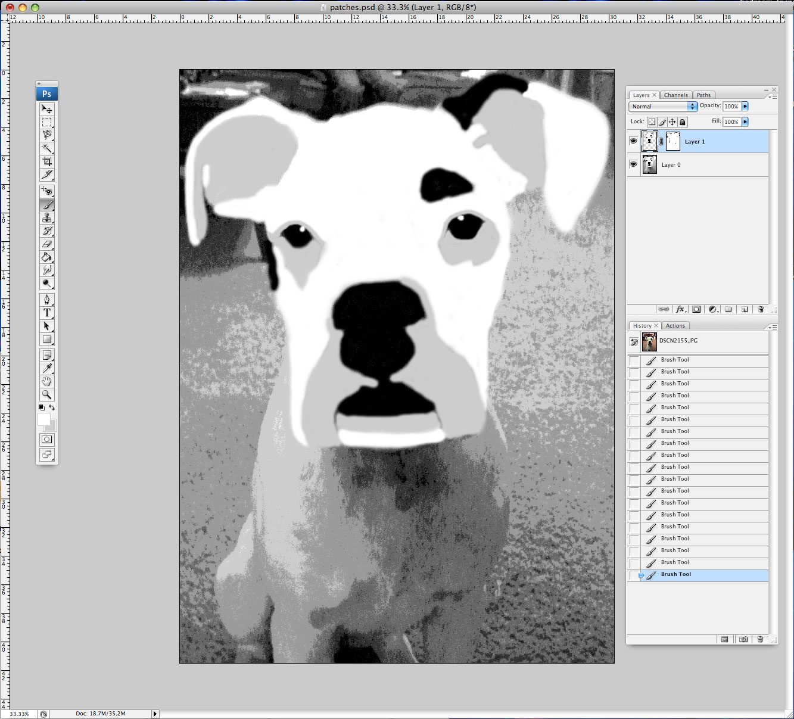Viewport: 794px width, 719px height.
Task: Switch to the Actions tab
Action: tap(675, 326)
